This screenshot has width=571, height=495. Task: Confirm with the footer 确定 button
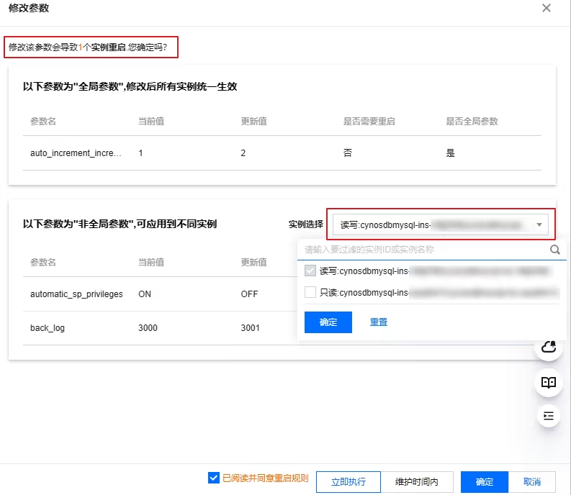485,482
